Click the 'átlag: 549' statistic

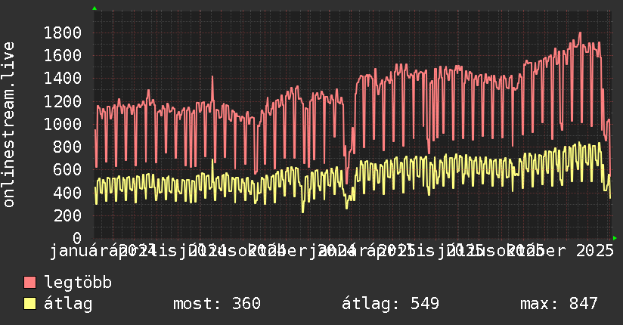pyautogui.click(x=391, y=304)
